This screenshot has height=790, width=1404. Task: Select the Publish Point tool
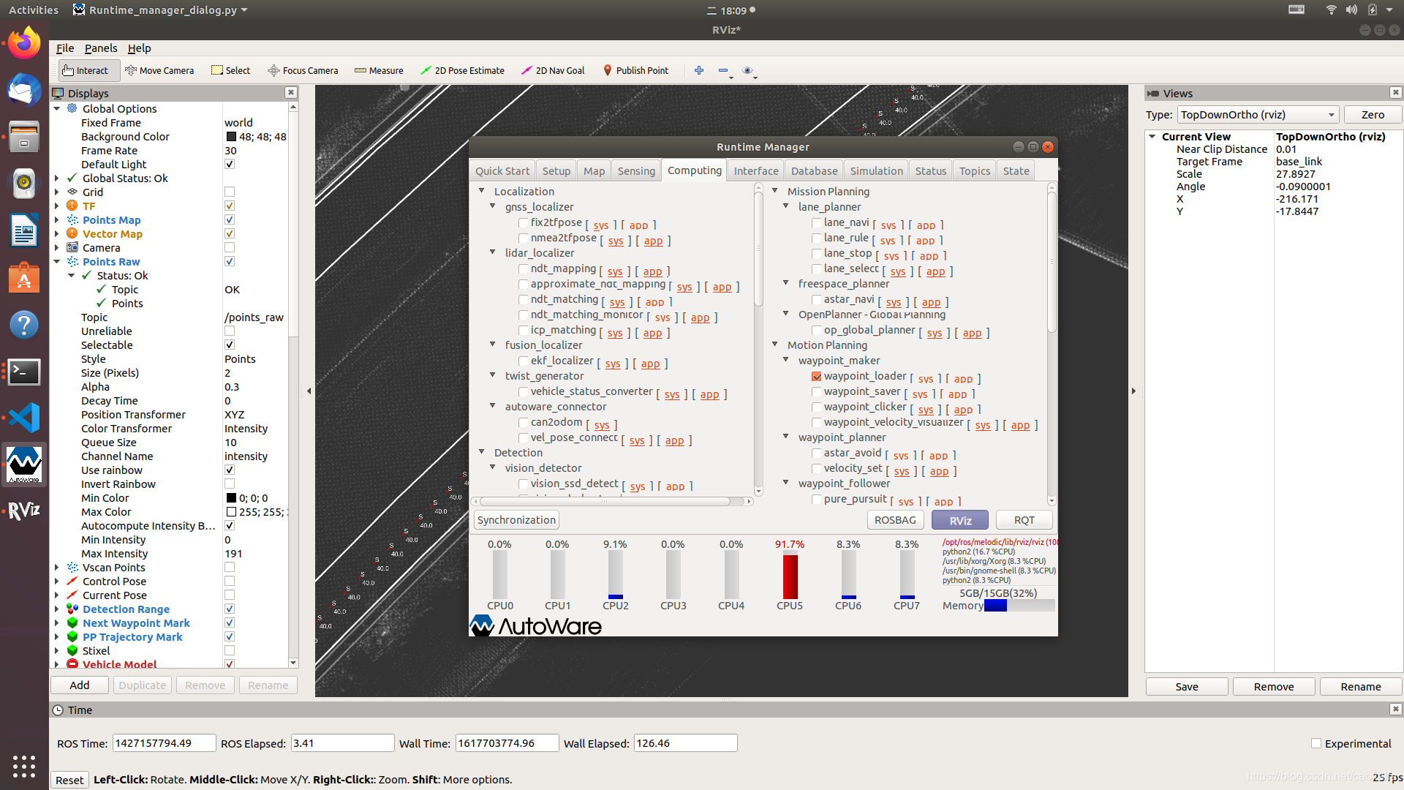click(635, 71)
